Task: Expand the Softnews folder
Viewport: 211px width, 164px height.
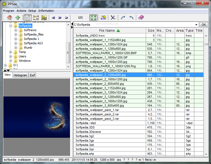Action: pyautogui.click(x=16, y=30)
